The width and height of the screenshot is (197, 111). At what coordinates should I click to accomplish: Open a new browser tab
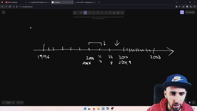pos(99,2)
